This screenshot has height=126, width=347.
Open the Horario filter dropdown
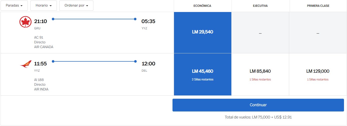44,6
